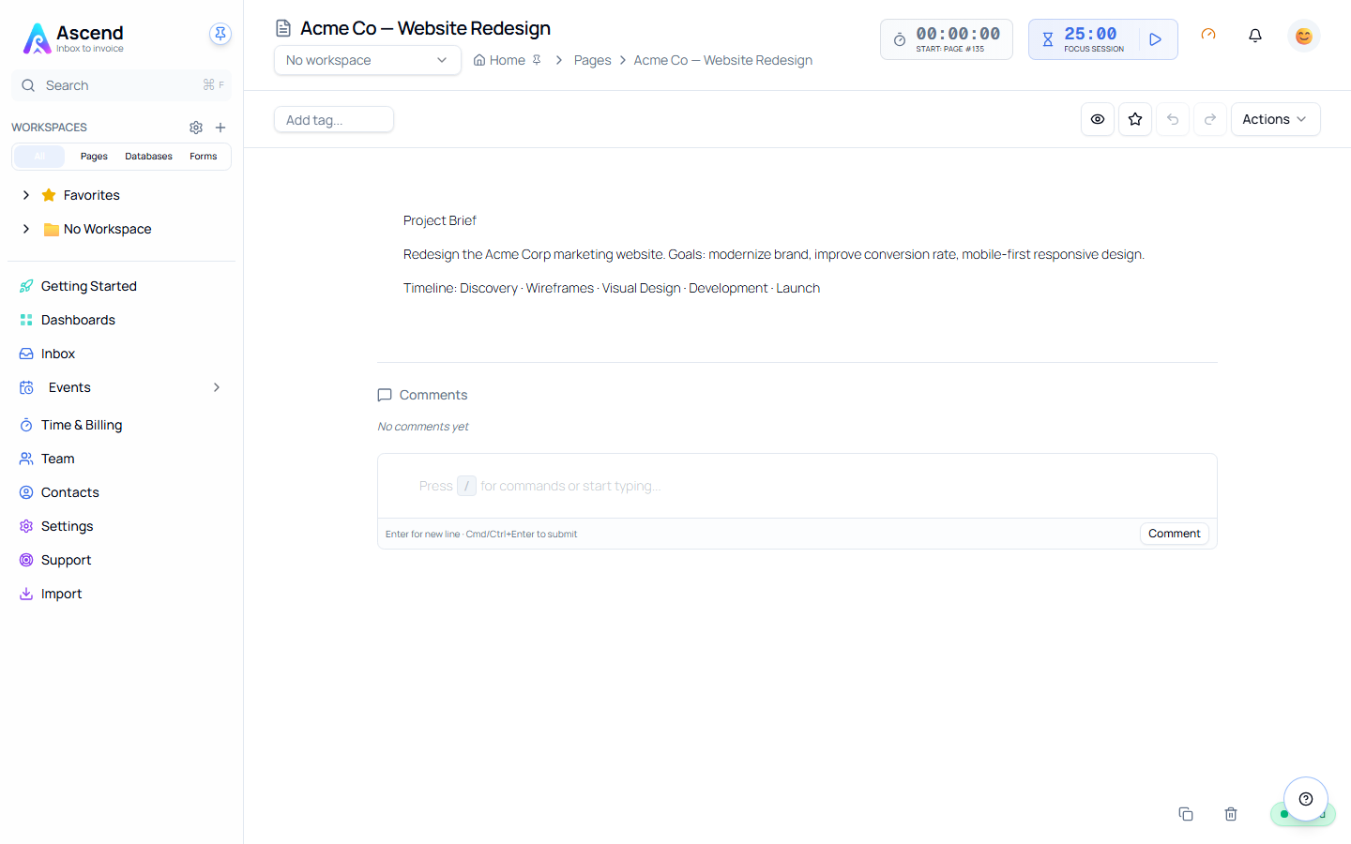The height and width of the screenshot is (844, 1351).
Task: Toggle the sidebar pin icon
Action: [x=220, y=34]
